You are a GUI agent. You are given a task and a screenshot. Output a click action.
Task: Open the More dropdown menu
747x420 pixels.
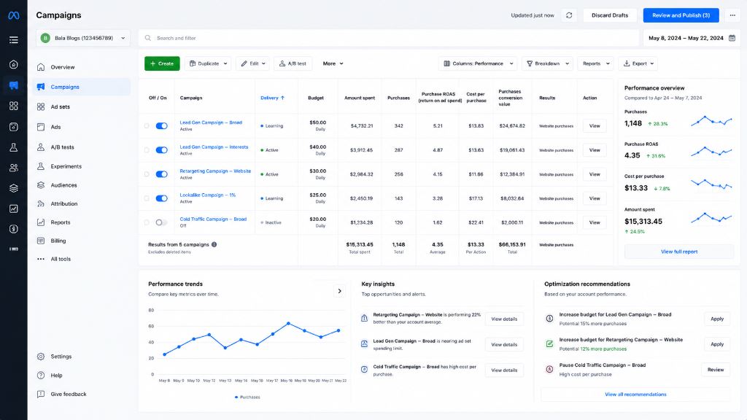tap(333, 63)
